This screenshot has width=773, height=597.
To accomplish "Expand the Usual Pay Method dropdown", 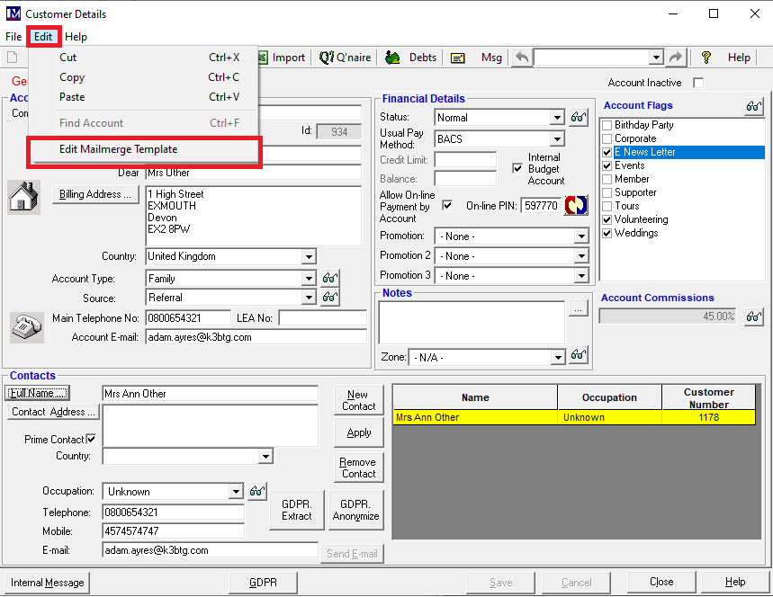I will click(557, 139).
